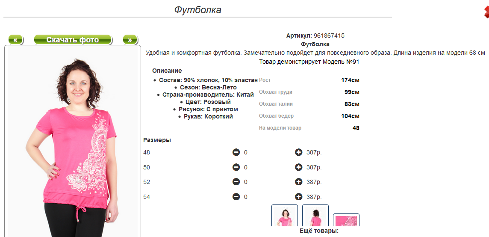This screenshot has width=489, height=237.
Task: Click Страна-производитель: Китай line
Action: click(208, 95)
